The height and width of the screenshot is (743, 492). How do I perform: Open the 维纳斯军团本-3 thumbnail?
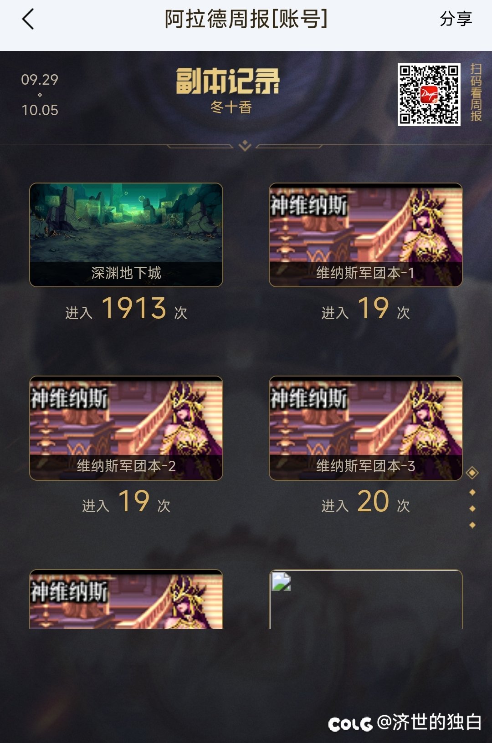coord(366,428)
